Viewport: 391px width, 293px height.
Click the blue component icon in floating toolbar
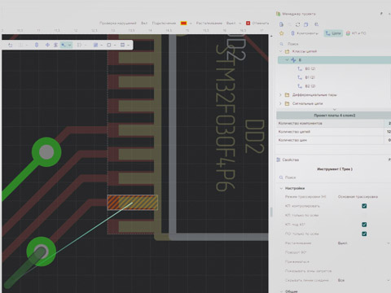point(37,45)
